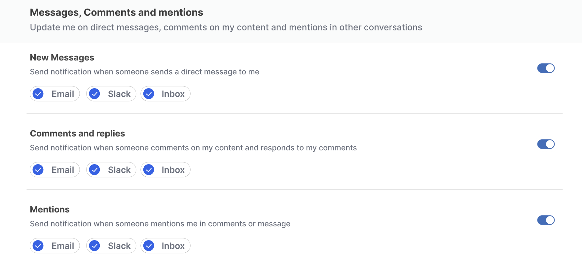
Task: Uncheck the Slack checkmark icon under New Messages
Action: 95,94
